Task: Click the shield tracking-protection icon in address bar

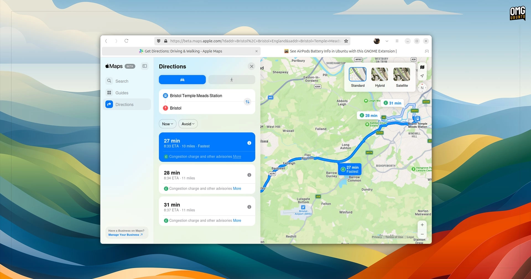Action: (158, 41)
